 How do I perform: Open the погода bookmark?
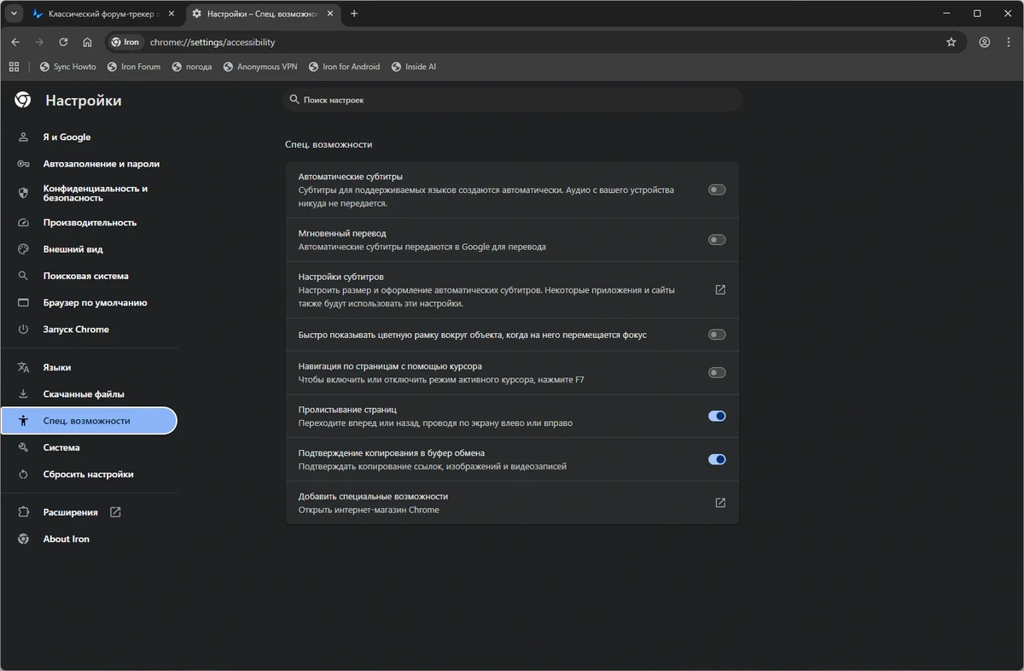[191, 67]
